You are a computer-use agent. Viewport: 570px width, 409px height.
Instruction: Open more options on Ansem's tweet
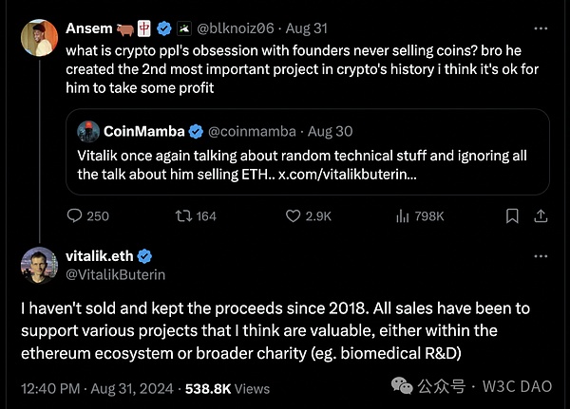[x=541, y=29]
